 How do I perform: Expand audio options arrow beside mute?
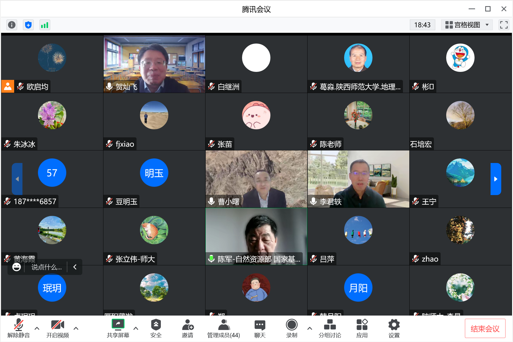coord(37,328)
